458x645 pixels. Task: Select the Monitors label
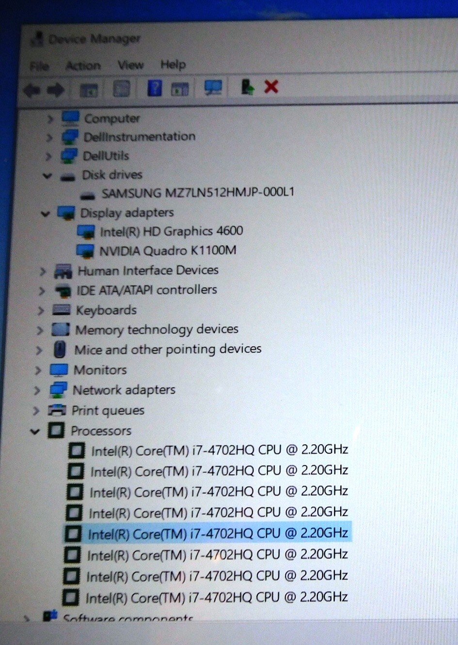point(100,370)
